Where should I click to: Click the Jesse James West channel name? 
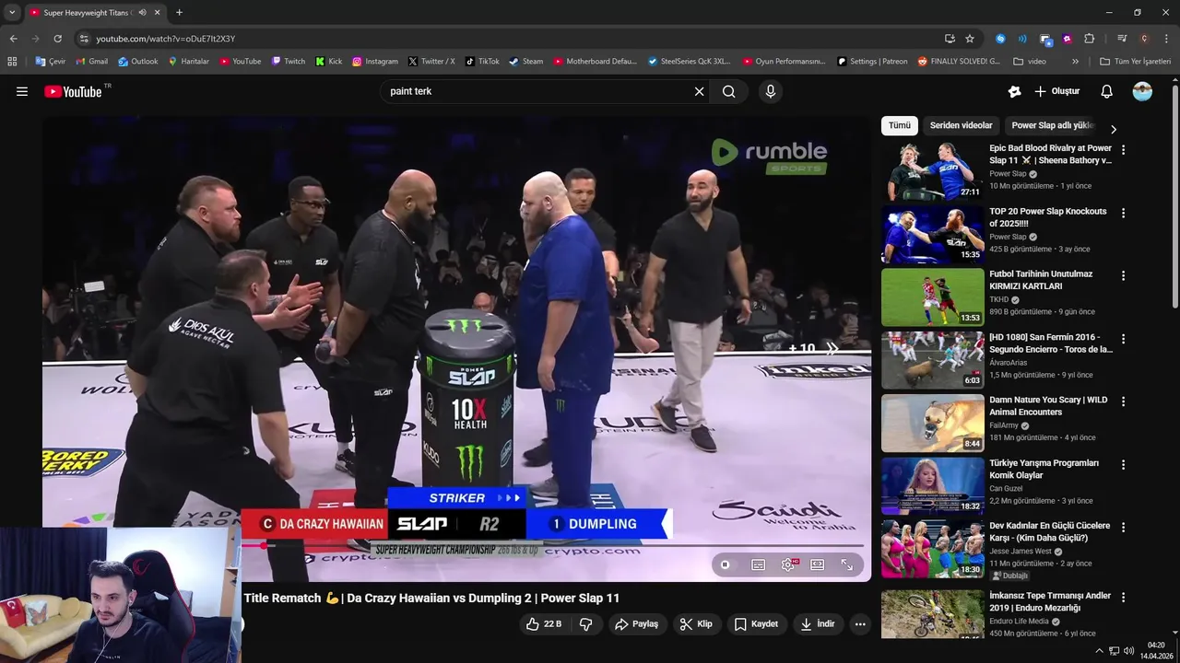pyautogui.click(x=1021, y=552)
